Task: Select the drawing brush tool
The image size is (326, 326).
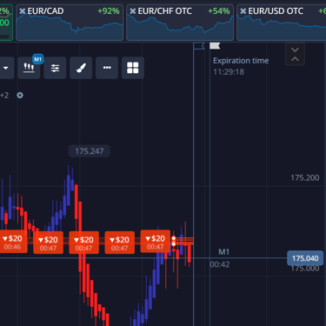Action: coord(81,68)
